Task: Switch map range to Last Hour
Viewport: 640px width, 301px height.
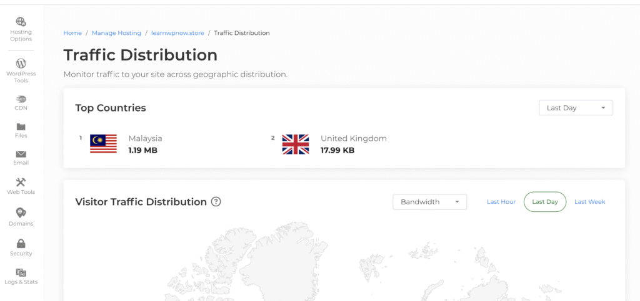Action: coord(501,202)
